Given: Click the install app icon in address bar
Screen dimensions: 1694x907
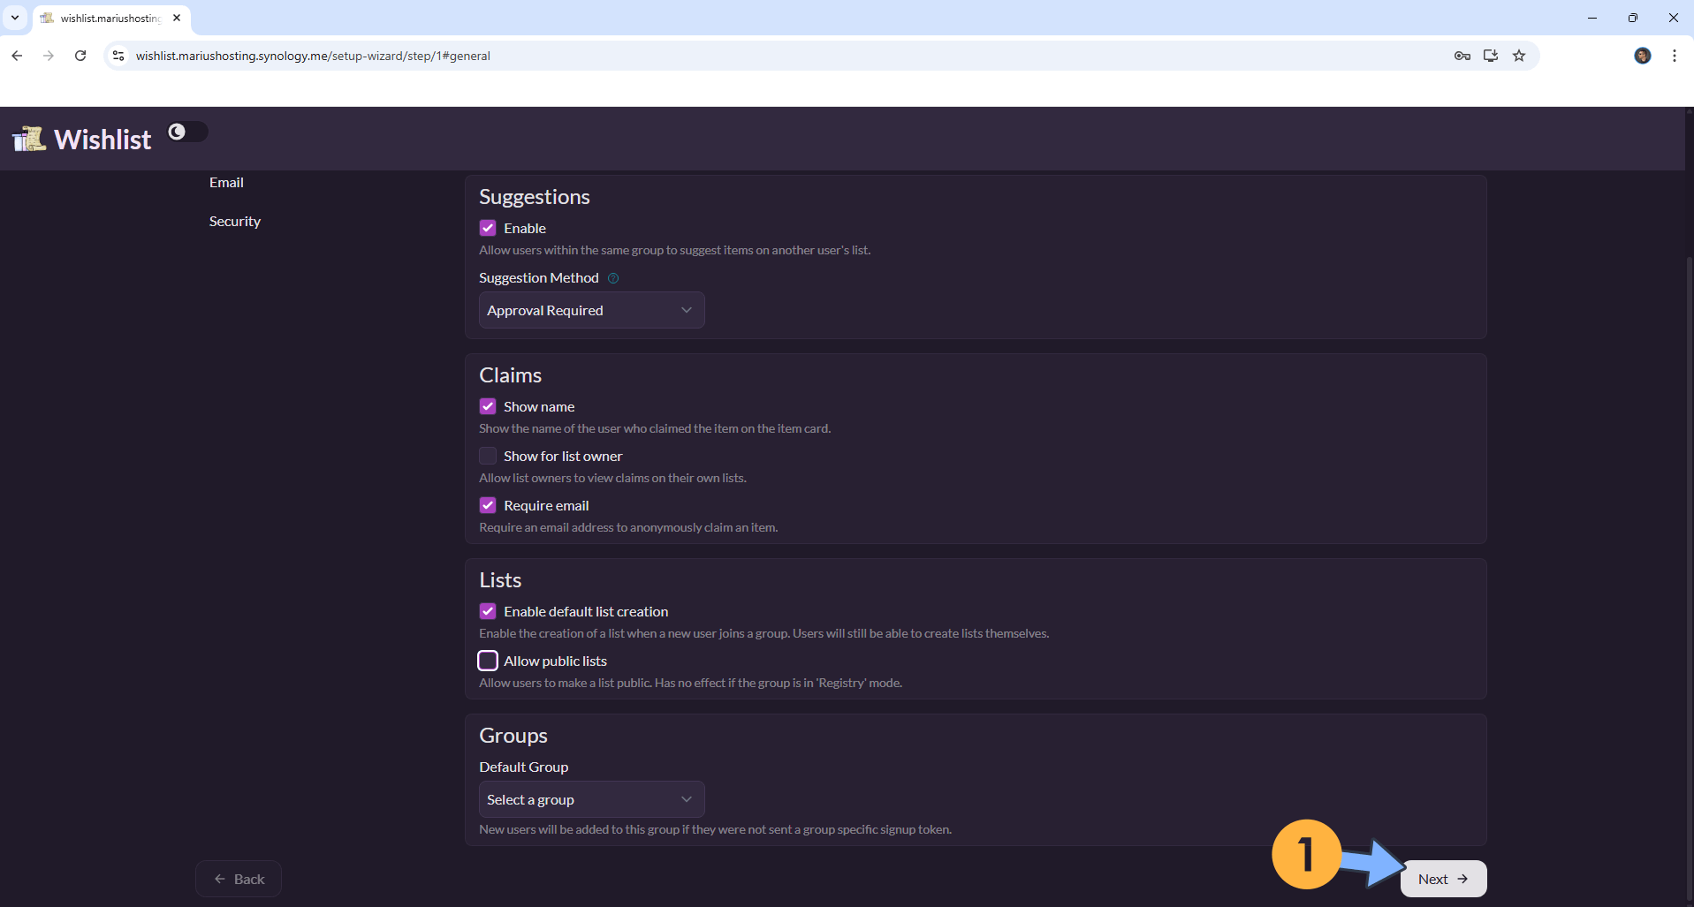Looking at the screenshot, I should click(1491, 56).
